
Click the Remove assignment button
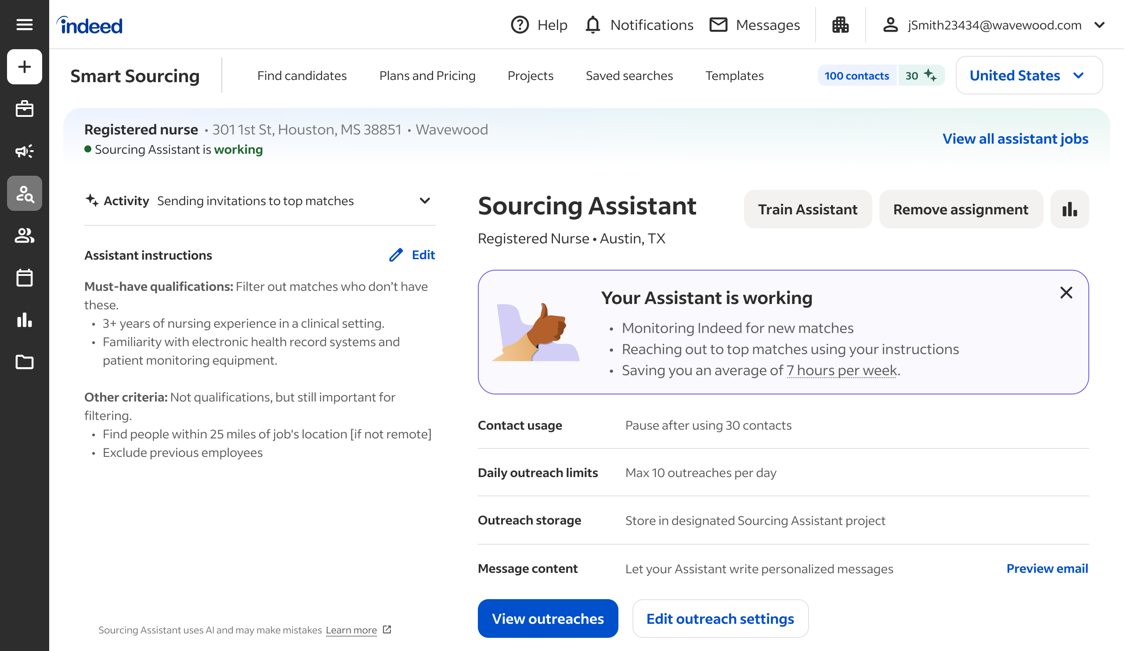click(960, 209)
